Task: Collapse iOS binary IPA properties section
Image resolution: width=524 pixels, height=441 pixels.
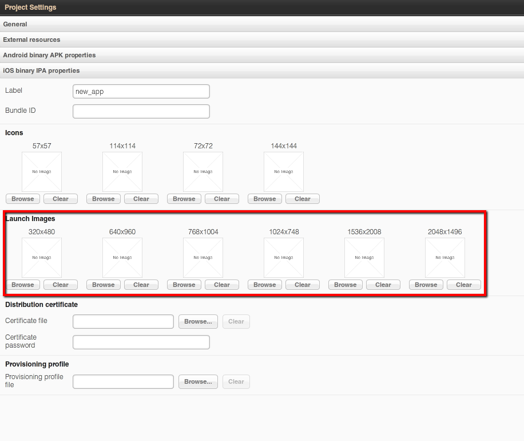Action: pyautogui.click(x=41, y=70)
